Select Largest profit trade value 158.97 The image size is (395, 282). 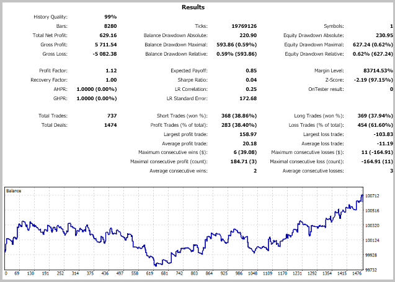pyautogui.click(x=248, y=134)
